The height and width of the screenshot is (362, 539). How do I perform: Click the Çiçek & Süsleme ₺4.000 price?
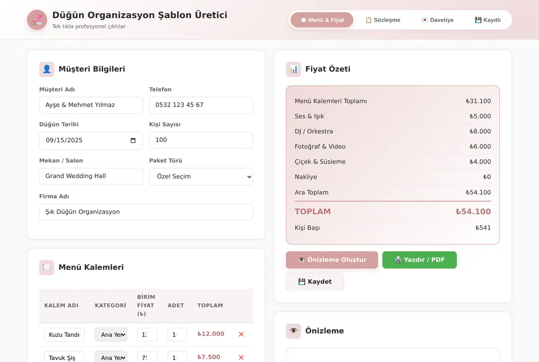480,162
